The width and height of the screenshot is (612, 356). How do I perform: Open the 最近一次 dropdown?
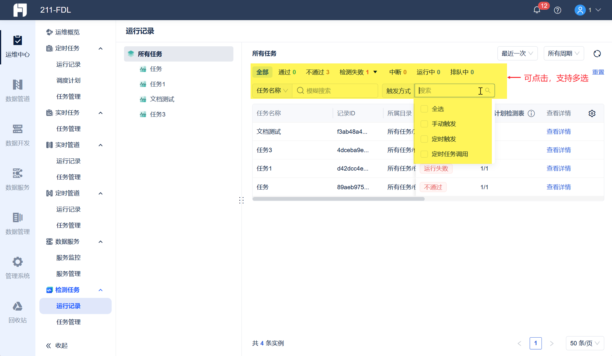[517, 53]
